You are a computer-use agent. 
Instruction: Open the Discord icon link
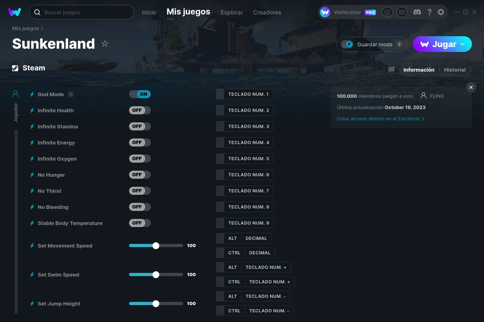(x=417, y=12)
